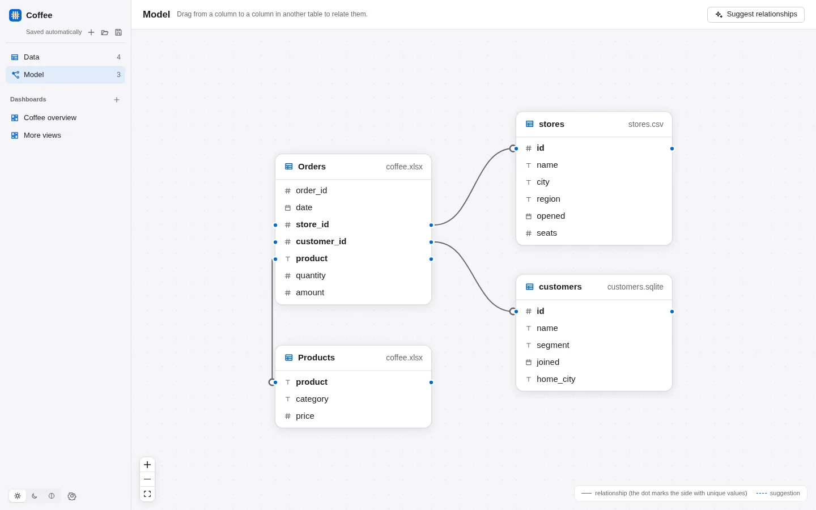The height and width of the screenshot is (510, 816).
Task: Click the table icon on the Products card
Action: coord(289,358)
